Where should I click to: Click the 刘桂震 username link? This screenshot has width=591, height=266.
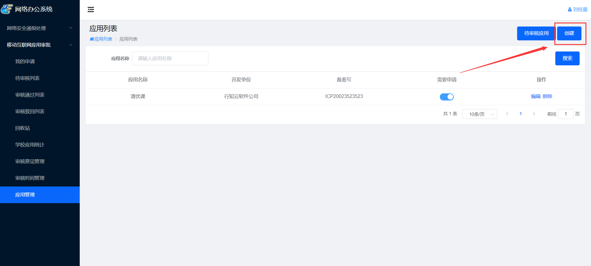click(x=580, y=10)
